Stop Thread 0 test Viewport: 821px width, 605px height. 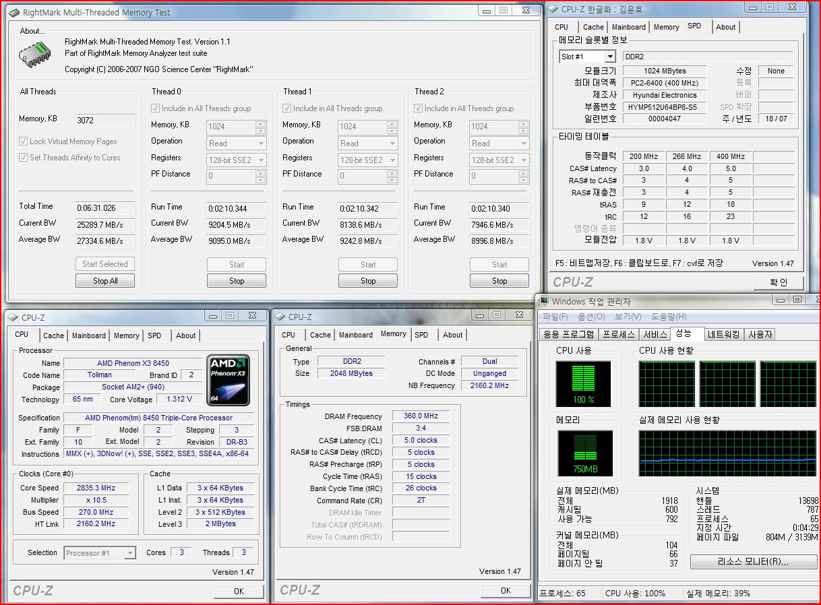click(237, 281)
